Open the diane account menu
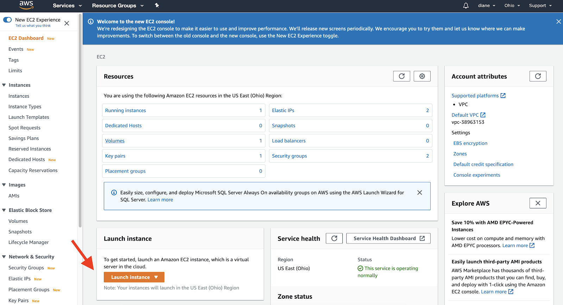This screenshot has width=563, height=305. coord(487,6)
